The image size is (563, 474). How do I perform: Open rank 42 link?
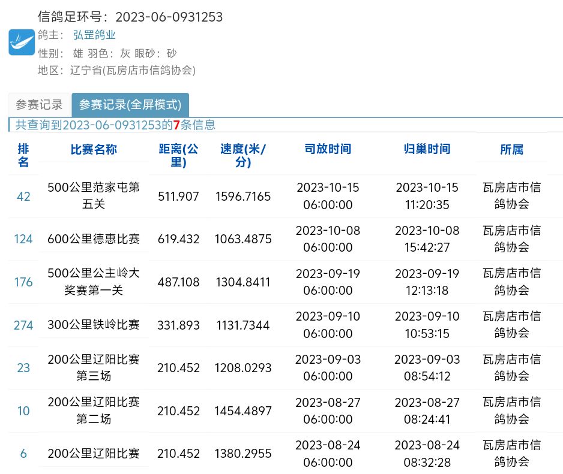point(23,196)
